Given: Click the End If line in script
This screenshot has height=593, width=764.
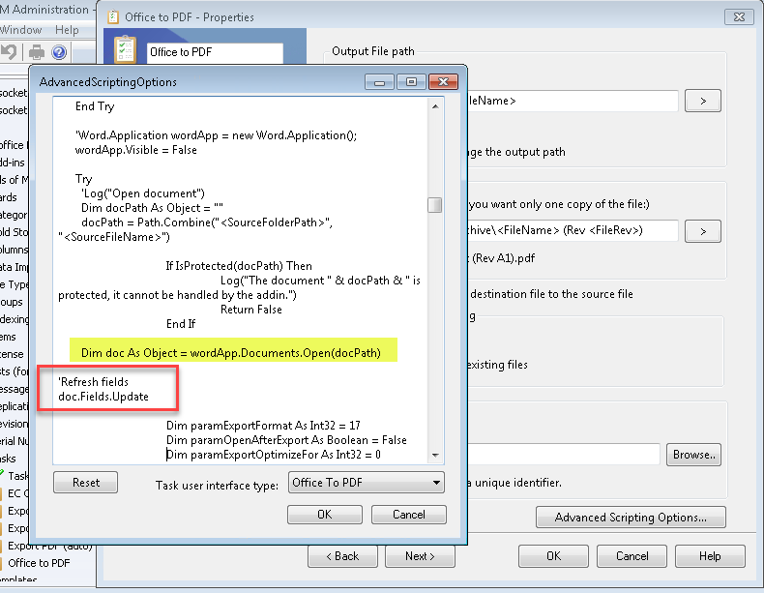Looking at the screenshot, I should [x=180, y=324].
